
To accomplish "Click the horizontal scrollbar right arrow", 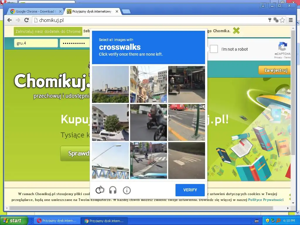I will click(x=288, y=208).
